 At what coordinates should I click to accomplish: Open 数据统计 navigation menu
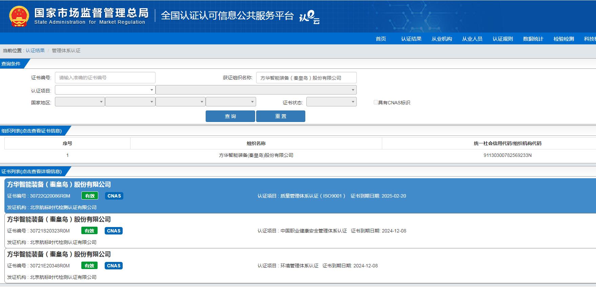pyautogui.click(x=533, y=39)
